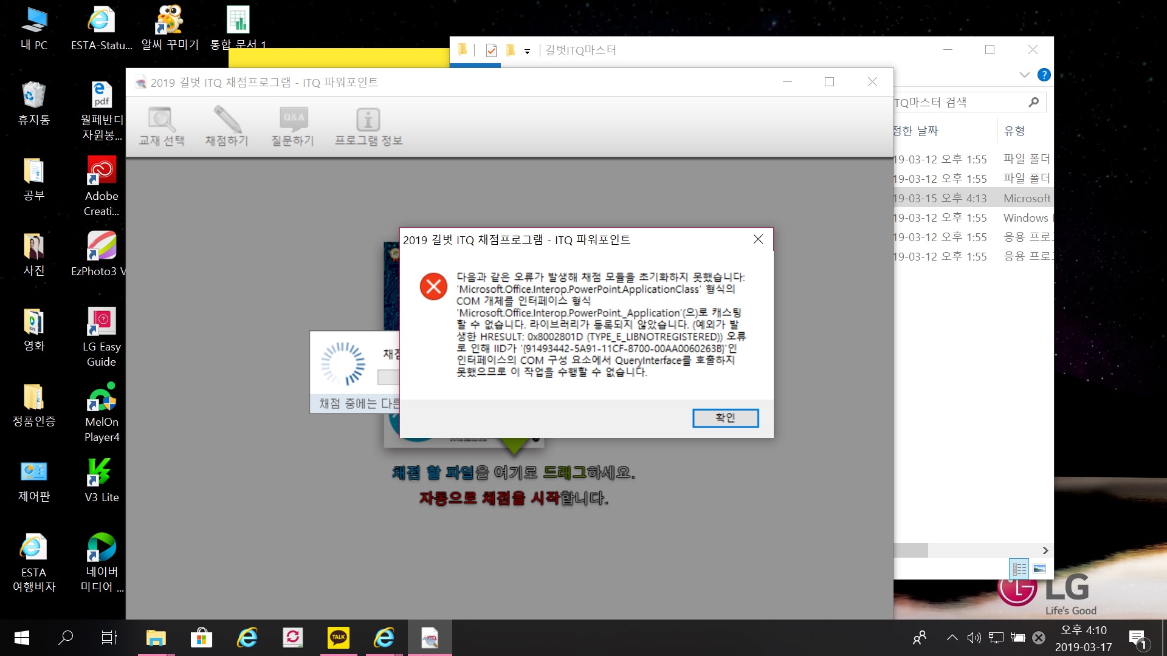Maximize the ITQ 파워포인트 grading window
The height and width of the screenshot is (656, 1167).
[829, 81]
